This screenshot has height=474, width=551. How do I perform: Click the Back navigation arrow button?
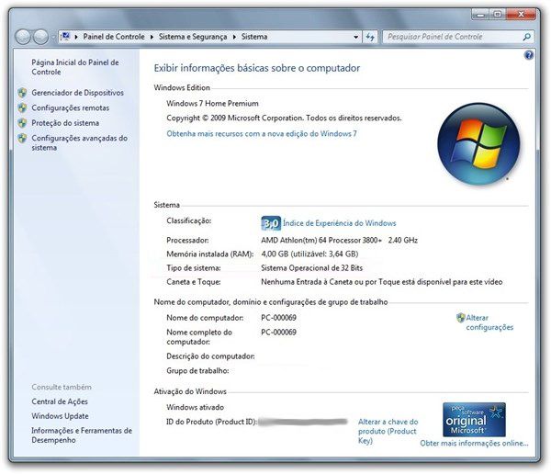[x=23, y=37]
